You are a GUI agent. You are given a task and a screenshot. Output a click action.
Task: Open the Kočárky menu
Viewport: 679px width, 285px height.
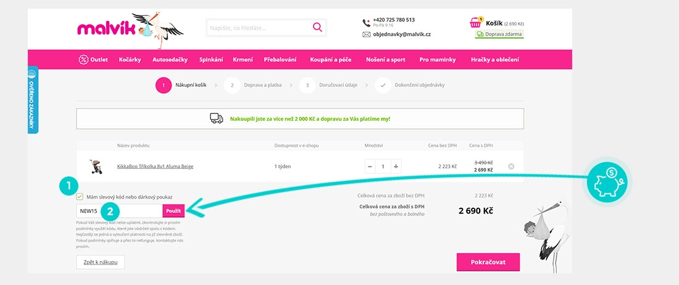click(130, 60)
